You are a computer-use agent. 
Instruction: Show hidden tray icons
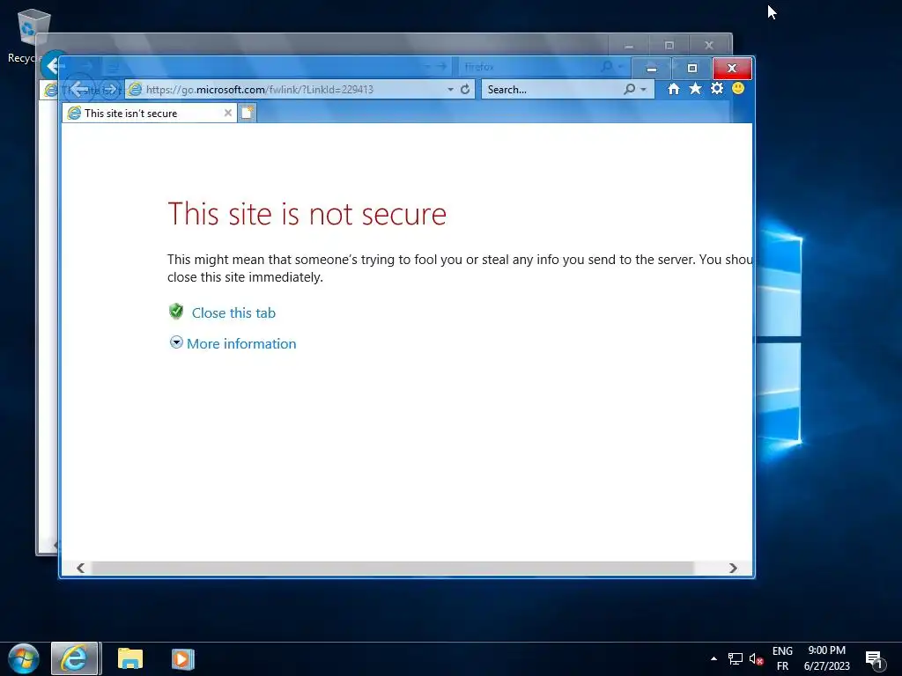pos(713,658)
